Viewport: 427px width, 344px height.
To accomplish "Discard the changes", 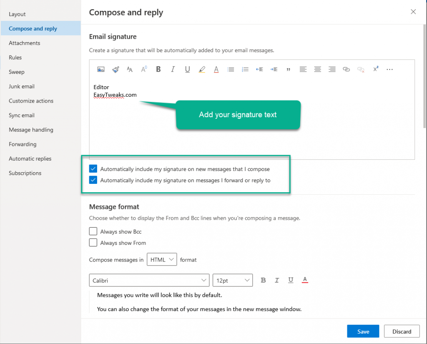I will [x=402, y=331].
